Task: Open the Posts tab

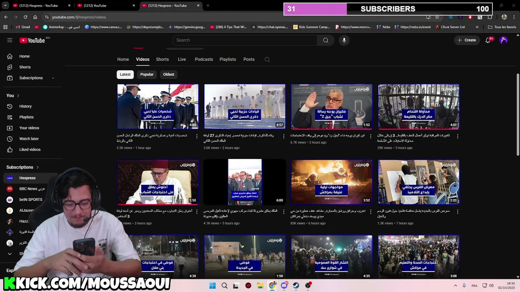Action: (249, 59)
